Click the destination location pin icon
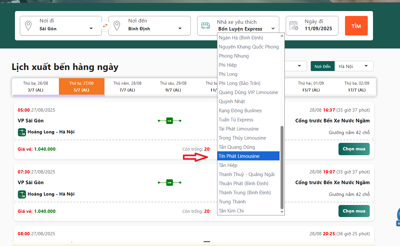The image size is (400, 246). [117, 26]
